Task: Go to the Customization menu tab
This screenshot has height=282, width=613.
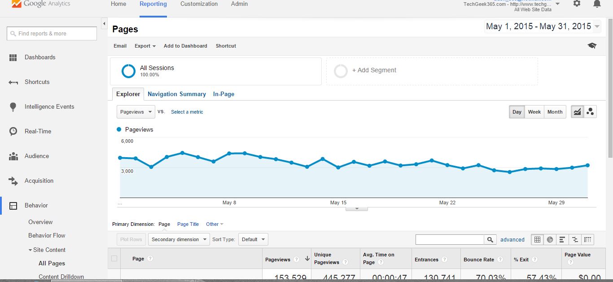Action: click(199, 4)
